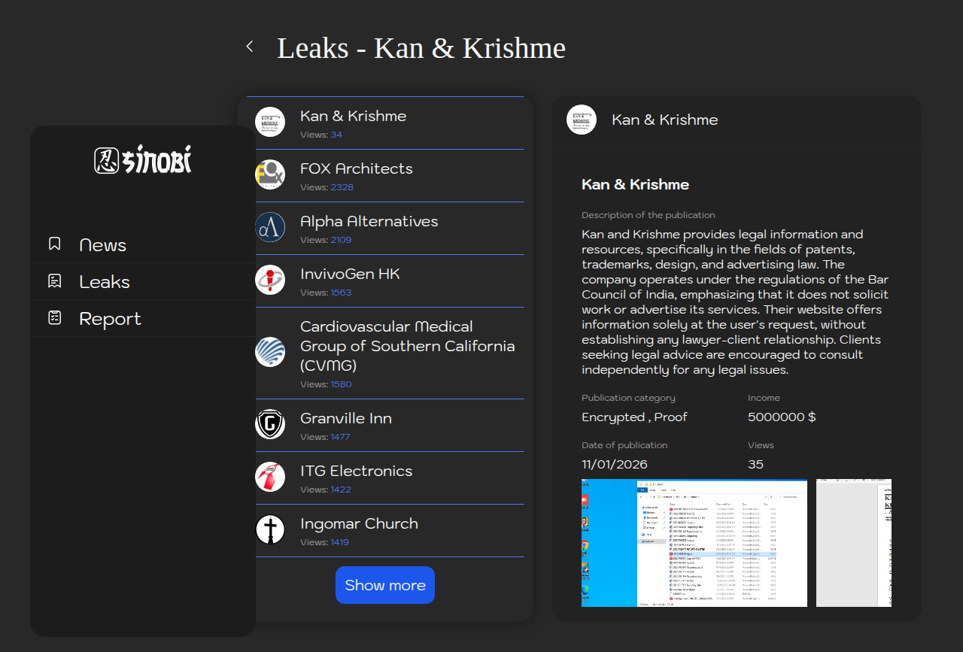The height and width of the screenshot is (652, 963).
Task: Click the Kan & Krishme logo in detail header
Action: point(582,120)
